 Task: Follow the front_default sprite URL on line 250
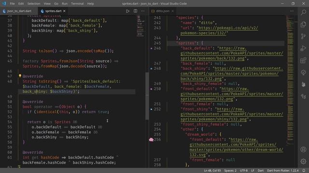232,94
